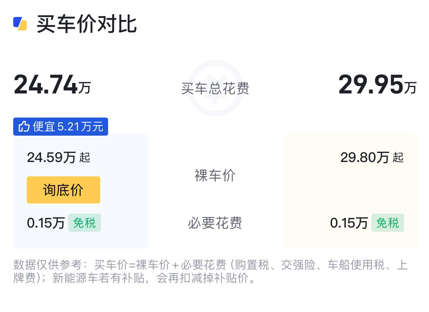Select the left 免税 tag

tap(84, 223)
